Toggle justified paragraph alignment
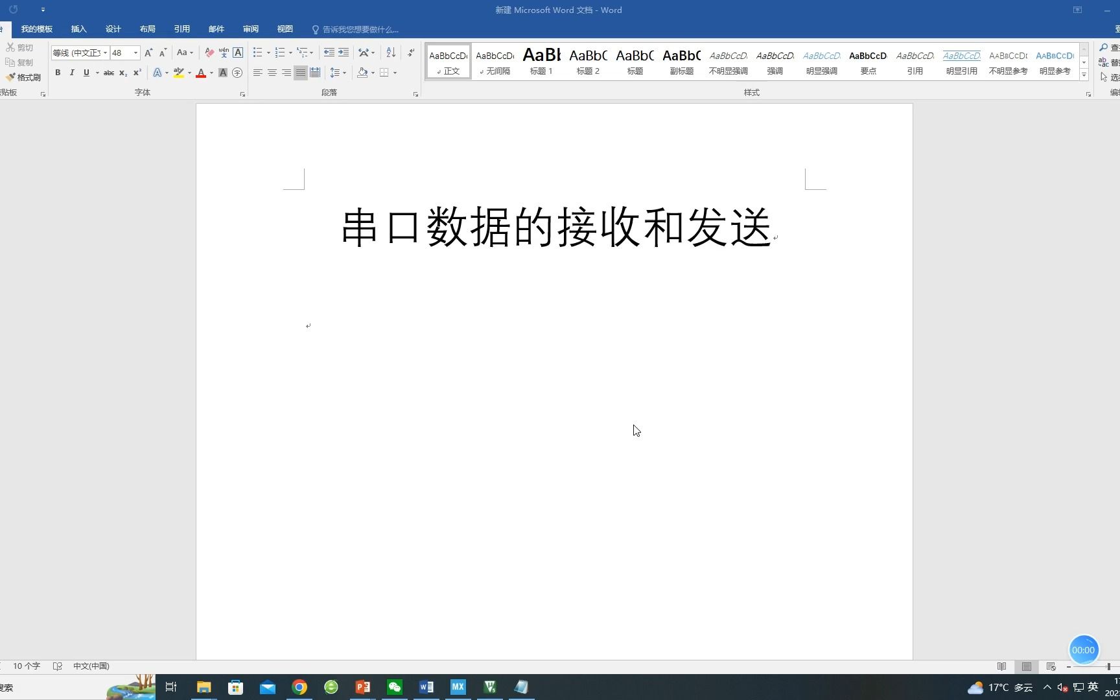The height and width of the screenshot is (700, 1120). click(x=300, y=73)
